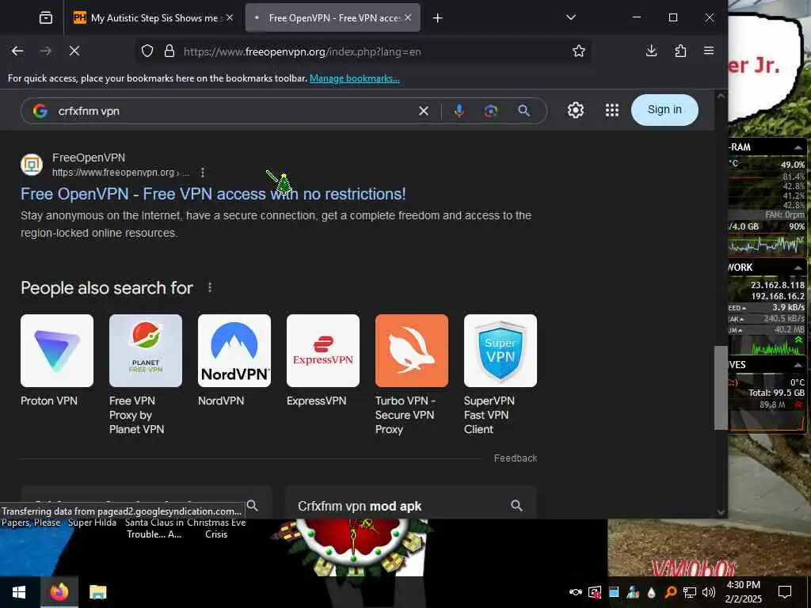Click the page vertical scrollbar thumb
The image size is (811, 608).
[x=721, y=388]
